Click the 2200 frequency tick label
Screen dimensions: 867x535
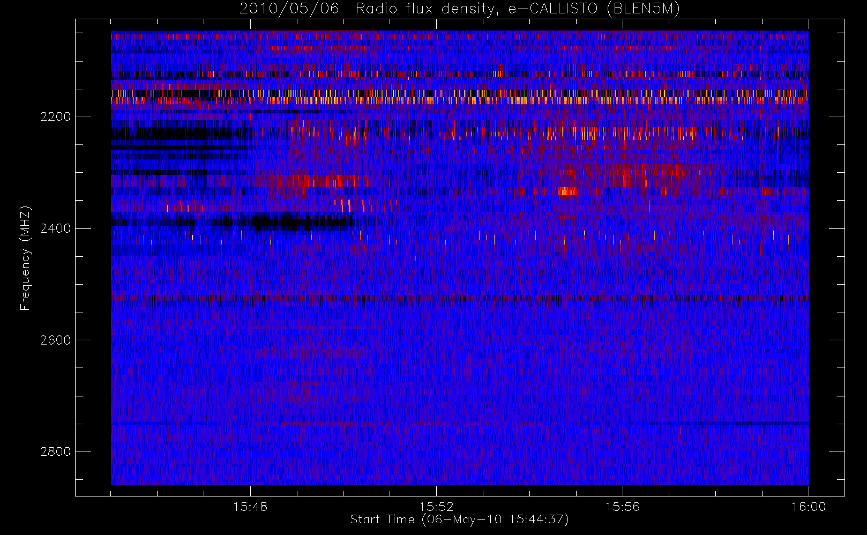coord(55,117)
